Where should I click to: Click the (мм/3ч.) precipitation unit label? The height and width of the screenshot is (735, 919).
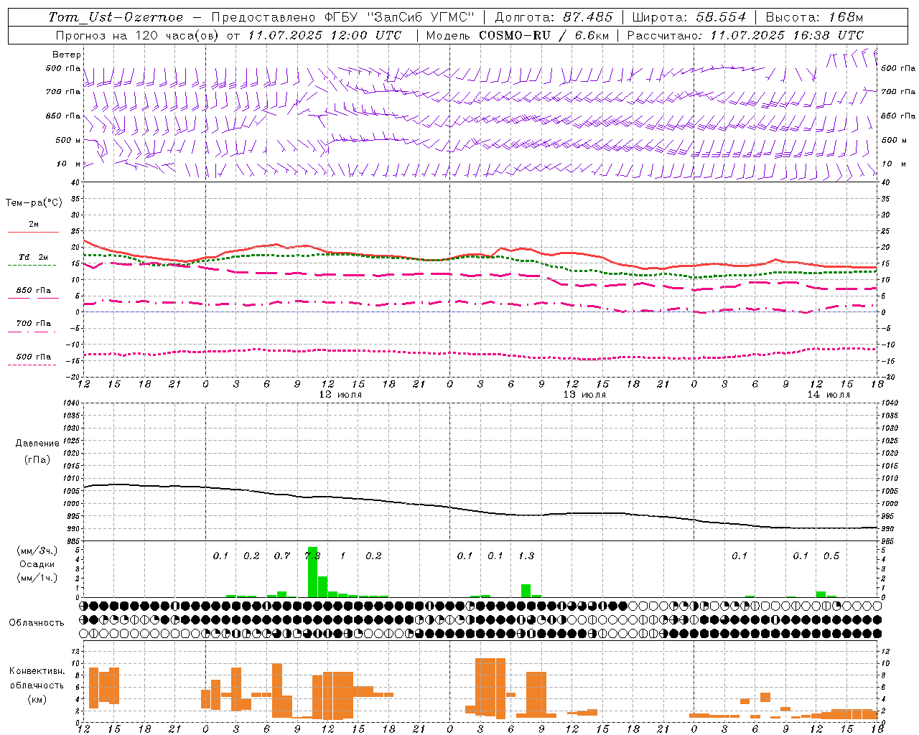click(37, 551)
